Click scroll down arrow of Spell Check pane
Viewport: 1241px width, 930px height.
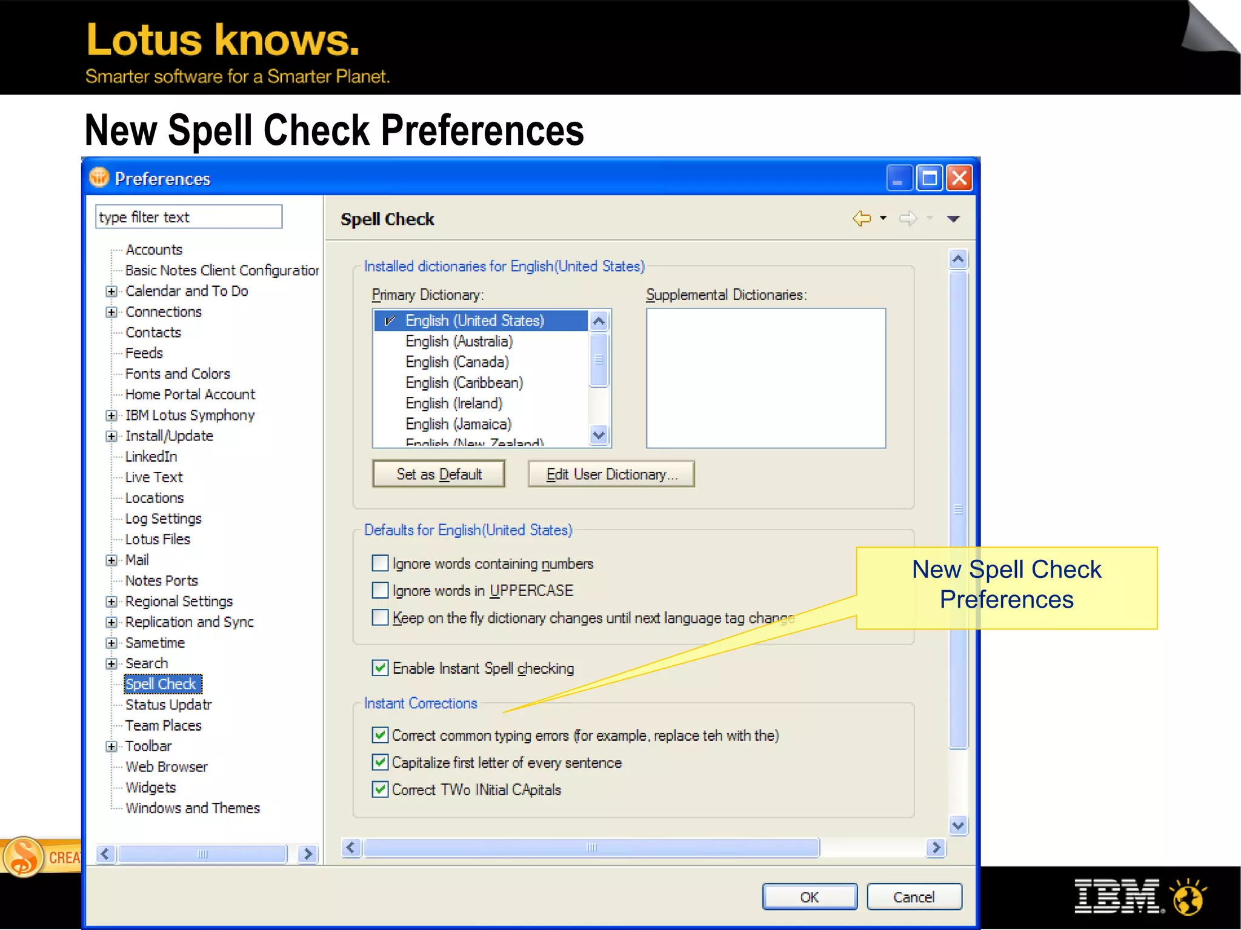[958, 825]
